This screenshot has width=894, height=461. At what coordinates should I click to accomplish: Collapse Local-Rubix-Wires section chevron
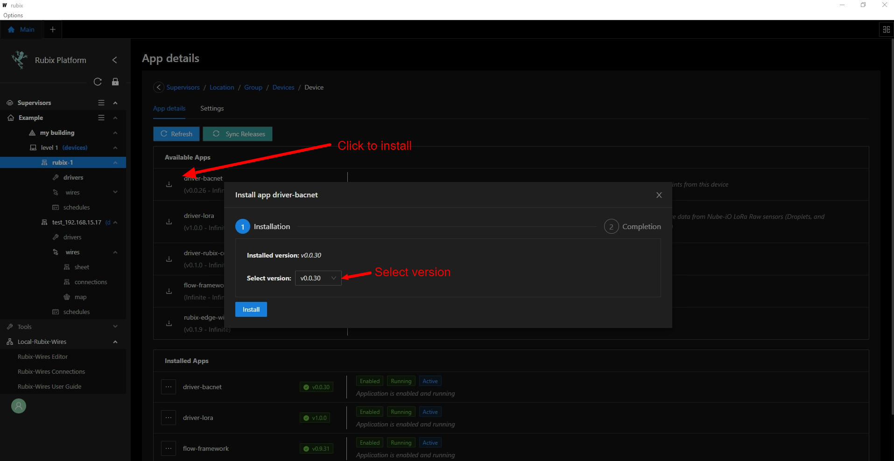[115, 342]
